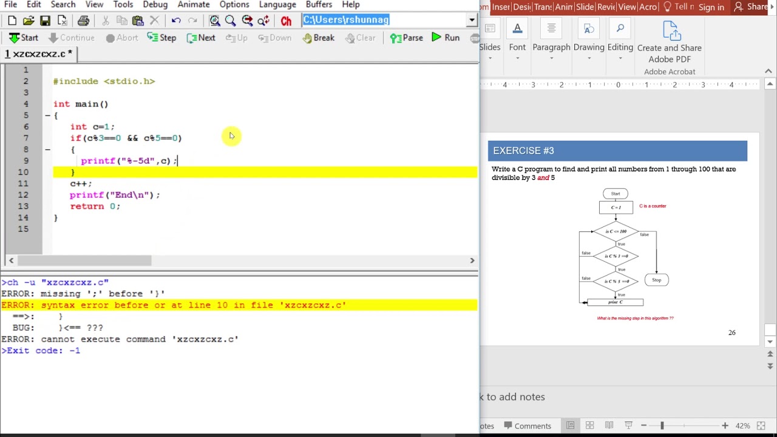Switch to Reading View icon
777x437 pixels.
[609, 425]
